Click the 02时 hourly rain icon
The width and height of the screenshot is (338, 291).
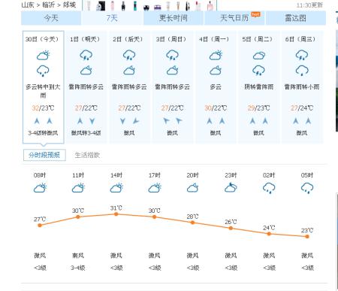tap(269, 188)
